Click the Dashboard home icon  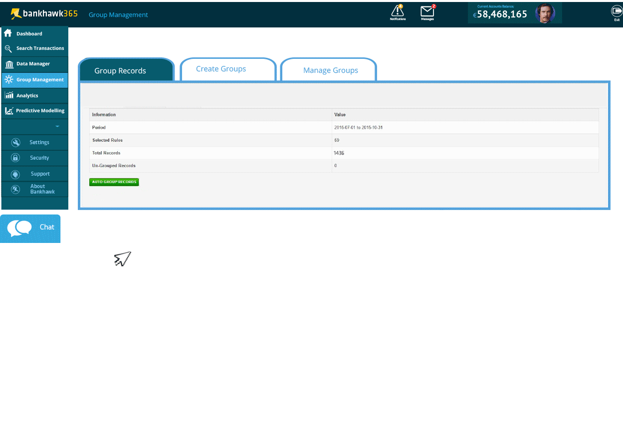8,33
